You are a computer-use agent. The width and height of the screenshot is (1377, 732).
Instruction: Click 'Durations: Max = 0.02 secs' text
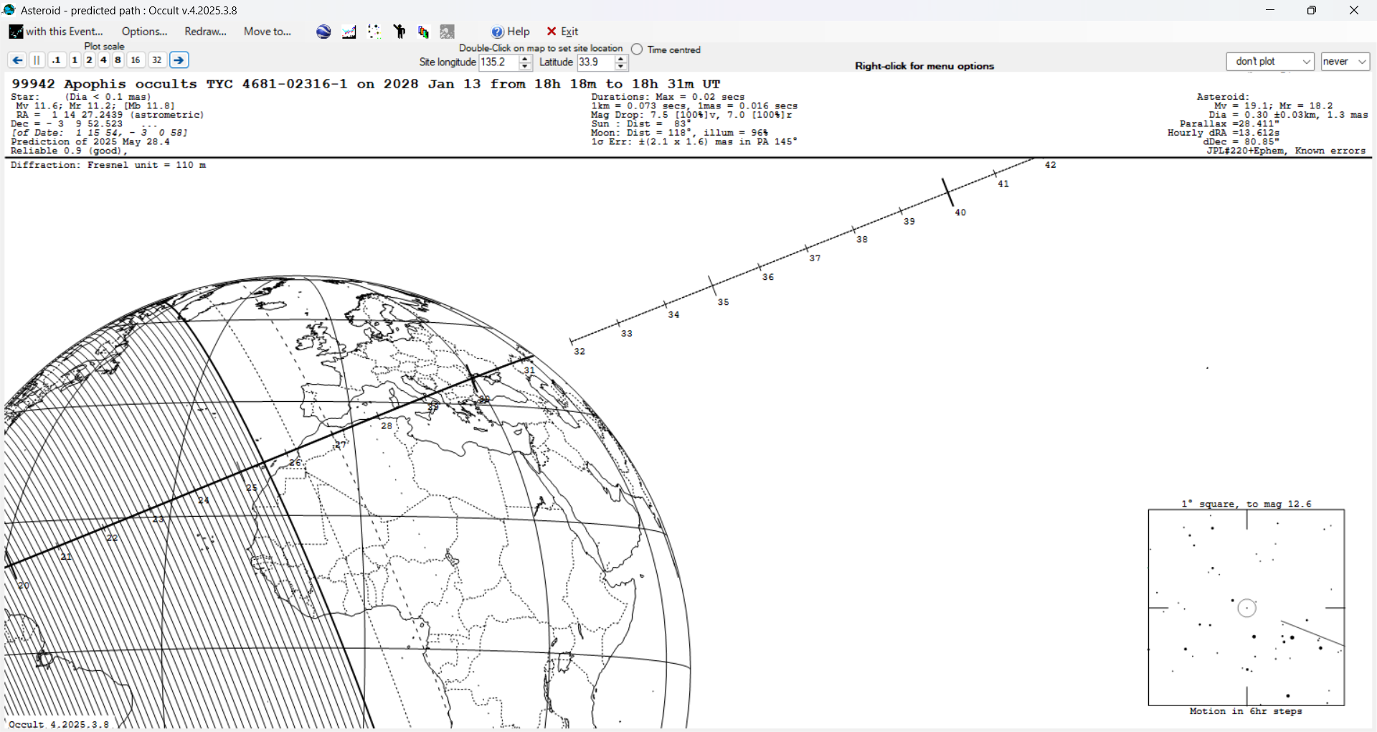pos(668,97)
